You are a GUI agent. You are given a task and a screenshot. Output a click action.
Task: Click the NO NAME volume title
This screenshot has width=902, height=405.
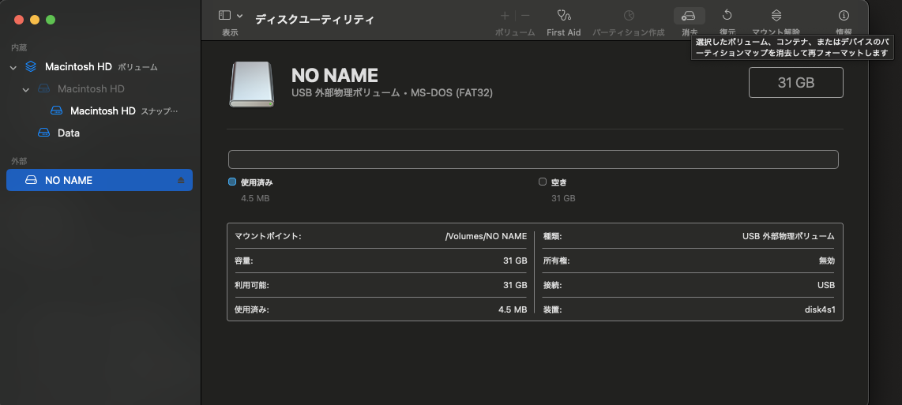335,75
